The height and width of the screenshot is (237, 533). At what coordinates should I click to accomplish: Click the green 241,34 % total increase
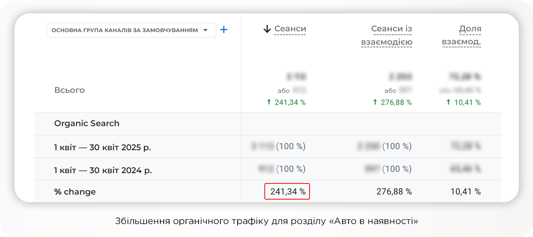(286, 102)
